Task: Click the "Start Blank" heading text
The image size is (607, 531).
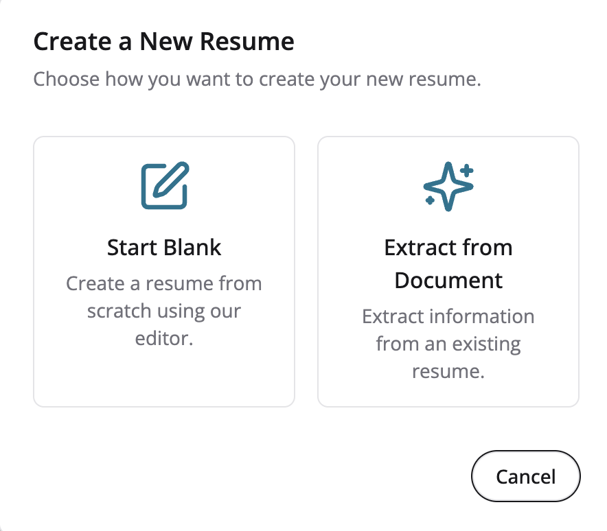Action: click(x=164, y=248)
